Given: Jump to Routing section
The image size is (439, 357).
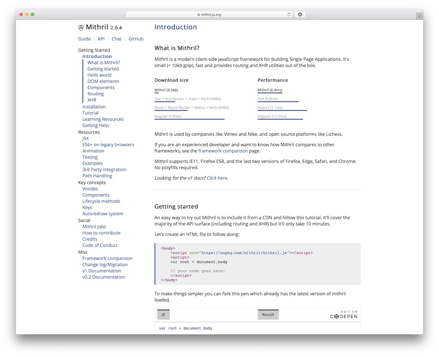Looking at the screenshot, I should pyautogui.click(x=95, y=93).
